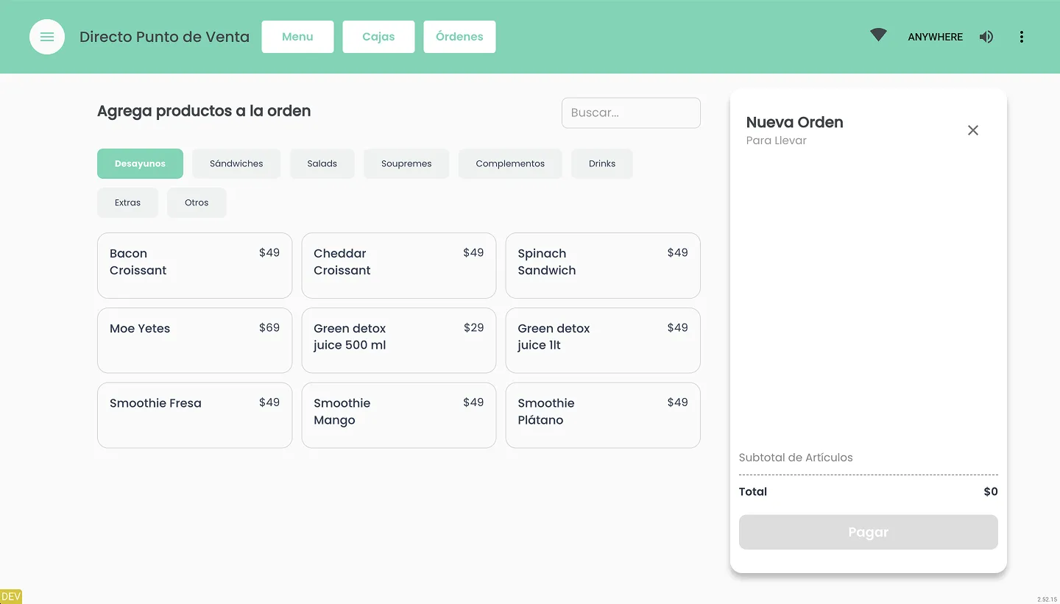Click the Directo Punto de Venta title
Viewport: 1060px width, 604px height.
tap(164, 37)
